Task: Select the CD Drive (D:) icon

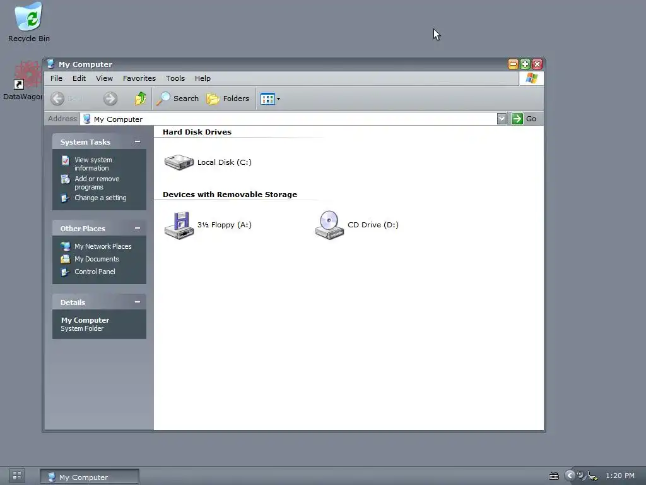Action: click(x=329, y=225)
